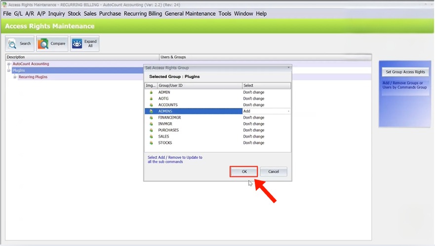Open the Help menu
The width and height of the screenshot is (435, 246).
[x=261, y=14]
